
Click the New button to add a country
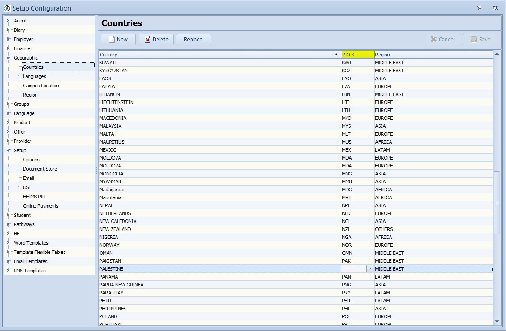(117, 39)
